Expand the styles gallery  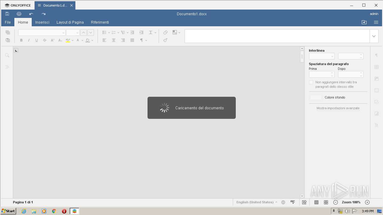pyautogui.click(x=374, y=36)
